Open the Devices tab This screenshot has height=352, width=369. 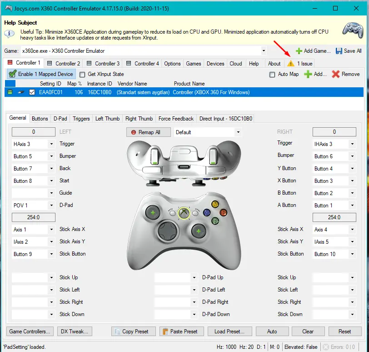[215, 64]
